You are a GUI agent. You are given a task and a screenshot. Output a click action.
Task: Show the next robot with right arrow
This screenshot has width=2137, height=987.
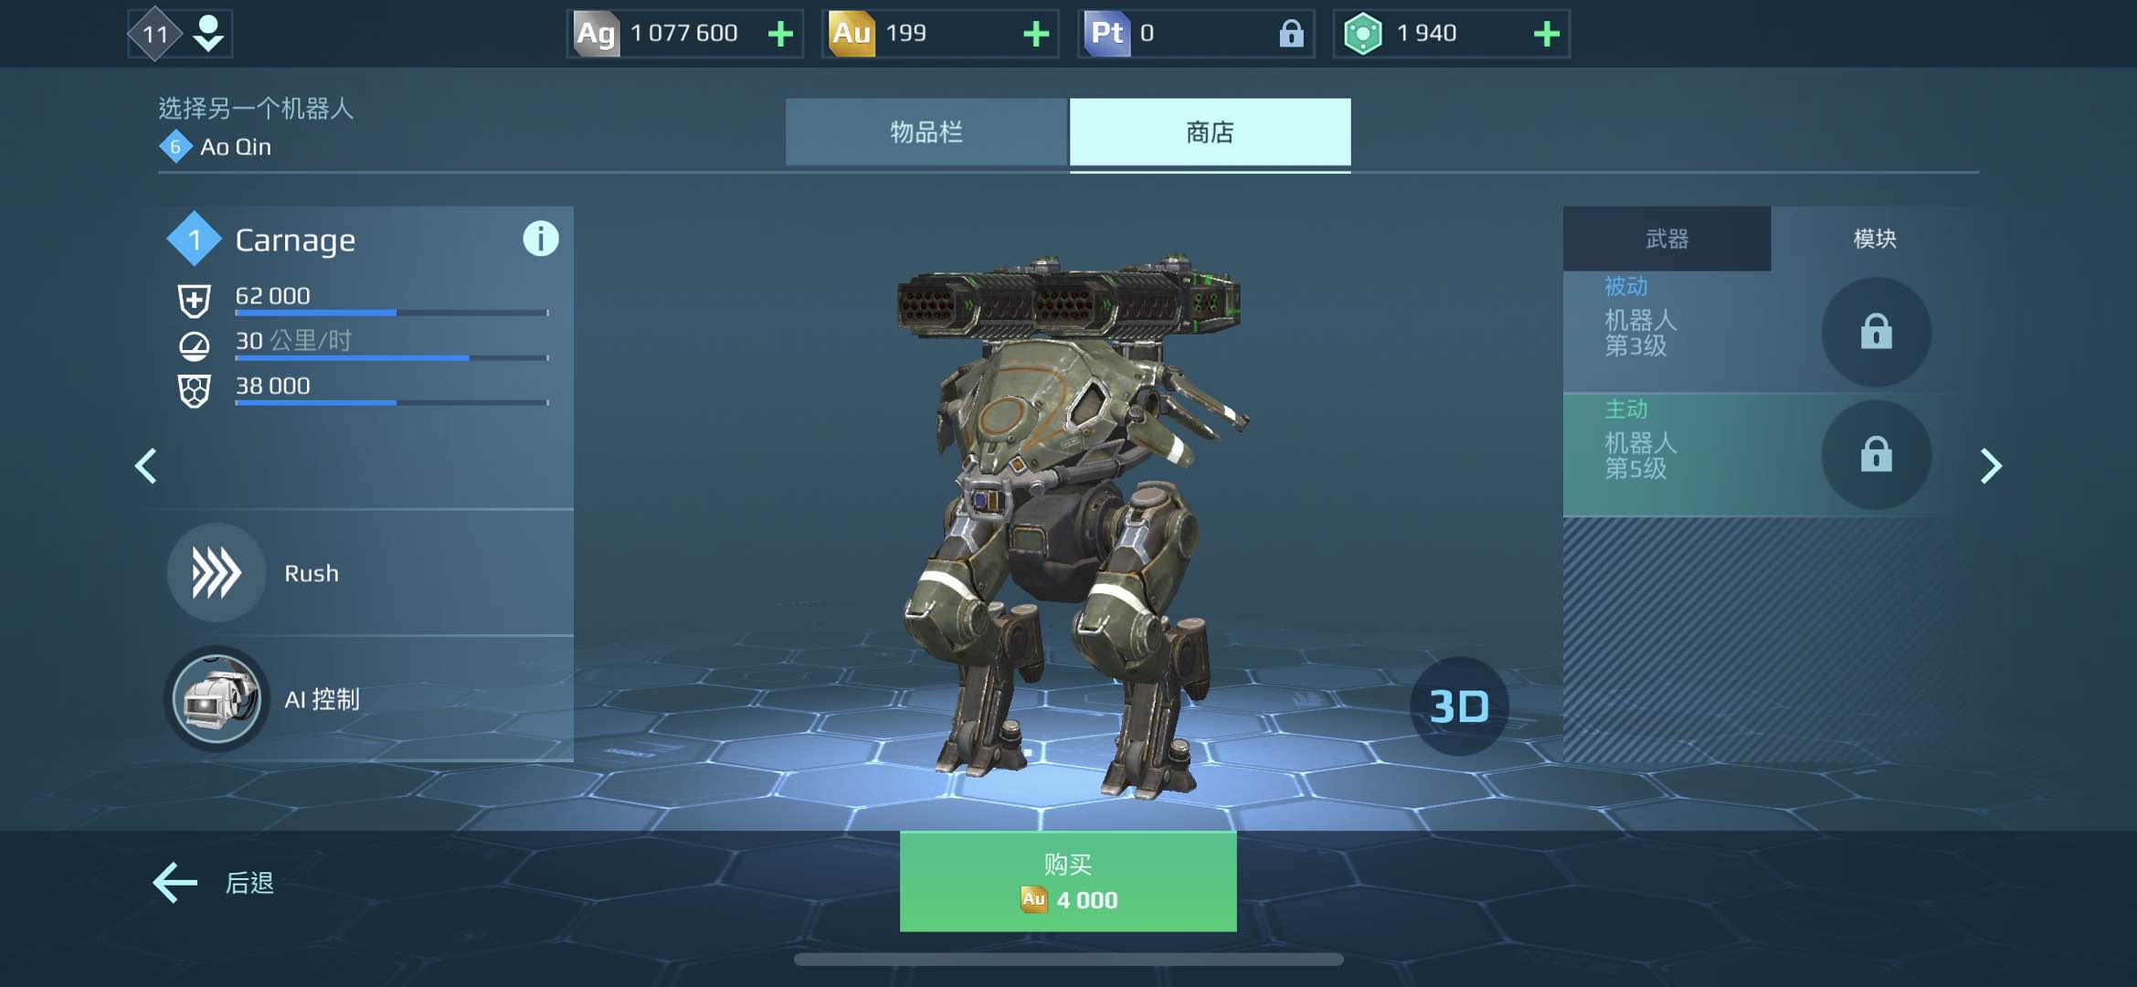pyautogui.click(x=1991, y=466)
